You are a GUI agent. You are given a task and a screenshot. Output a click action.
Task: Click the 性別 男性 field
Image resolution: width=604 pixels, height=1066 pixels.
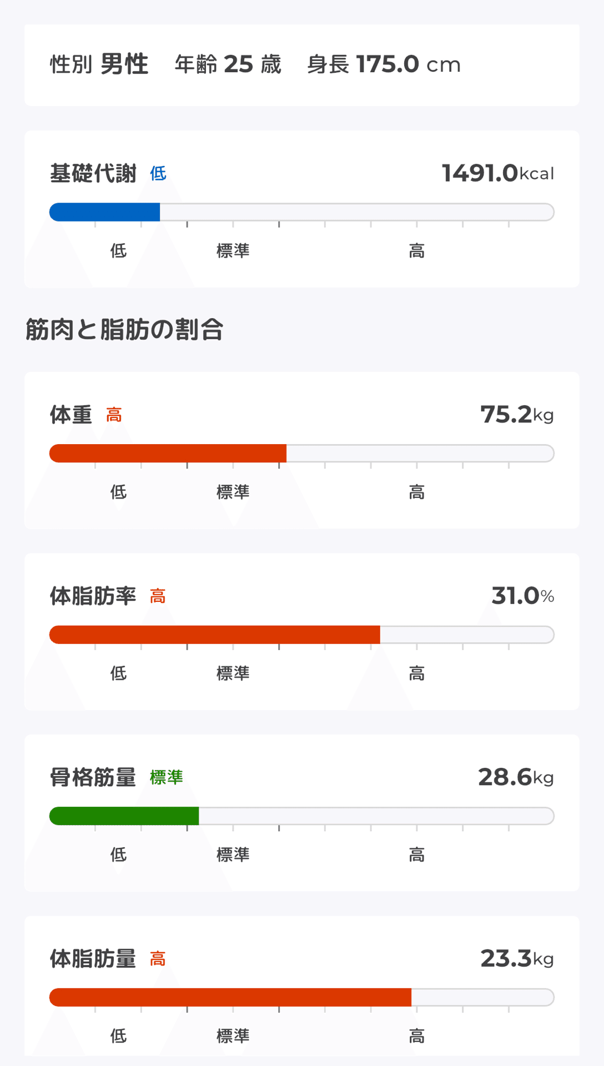(x=99, y=64)
